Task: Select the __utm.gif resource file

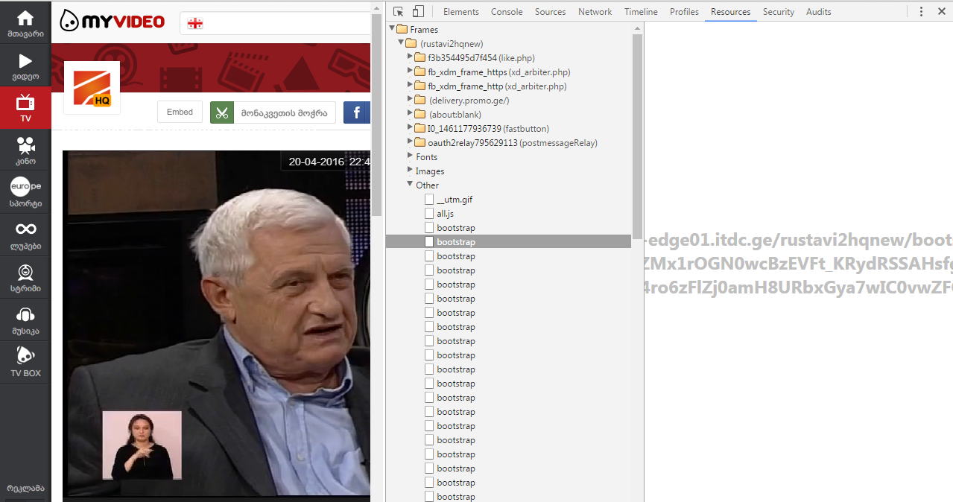Action: click(x=454, y=200)
